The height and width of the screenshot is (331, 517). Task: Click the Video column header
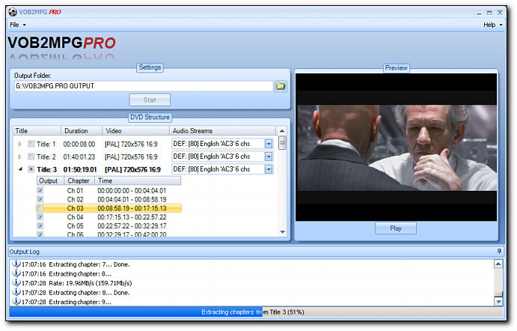135,131
